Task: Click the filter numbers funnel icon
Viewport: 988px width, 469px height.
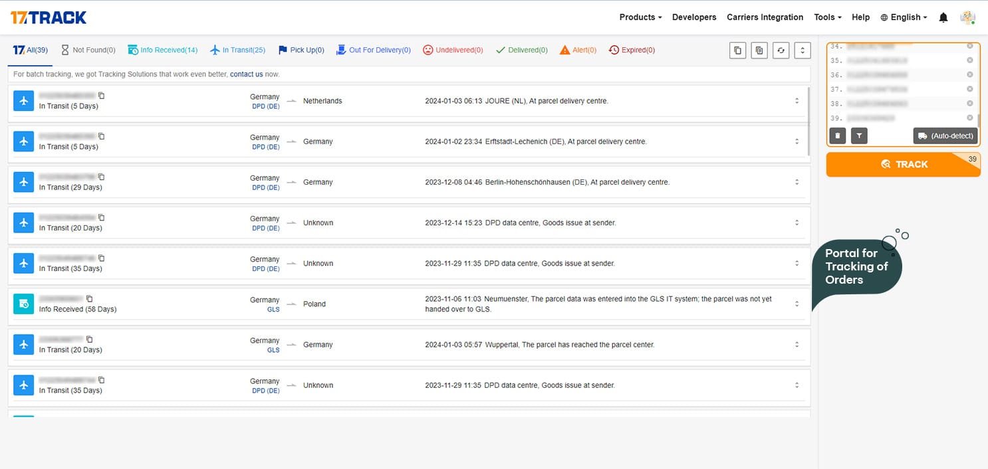Action: (859, 136)
